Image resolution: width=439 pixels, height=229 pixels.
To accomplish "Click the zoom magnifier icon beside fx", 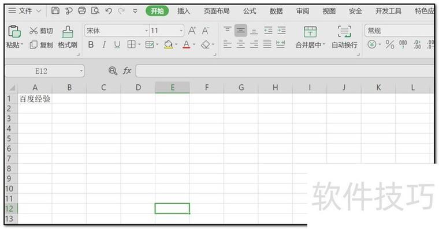I will click(113, 71).
